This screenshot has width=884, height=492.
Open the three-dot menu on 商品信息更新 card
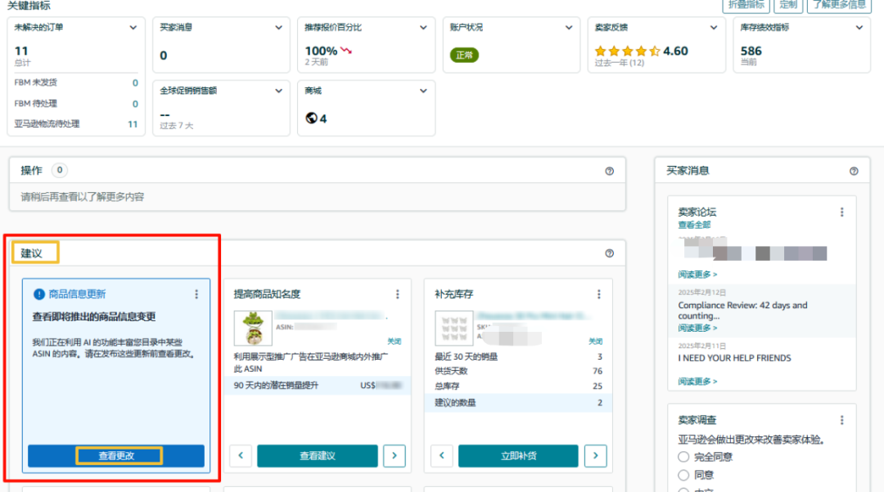click(x=195, y=293)
